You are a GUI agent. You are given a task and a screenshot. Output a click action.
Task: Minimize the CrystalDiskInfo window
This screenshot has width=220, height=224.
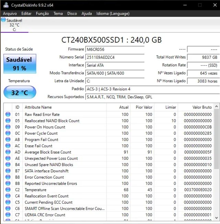[185, 5]
